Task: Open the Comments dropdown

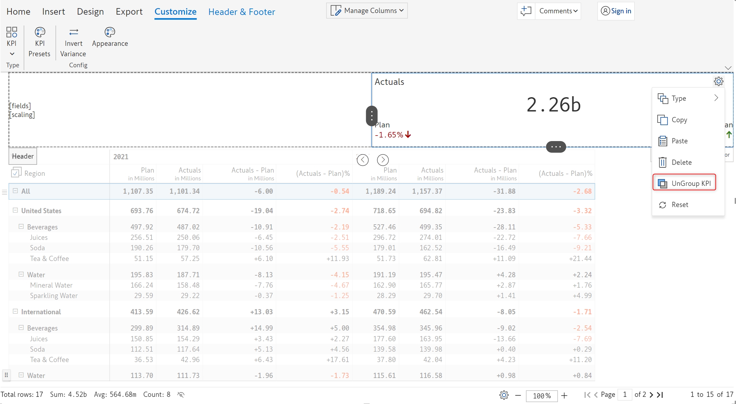Action: click(x=558, y=11)
